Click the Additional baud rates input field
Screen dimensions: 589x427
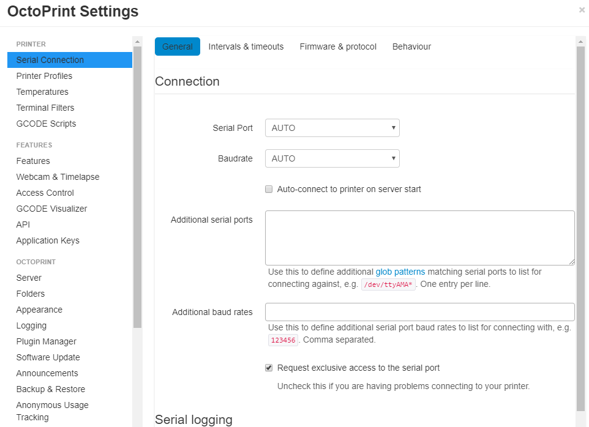point(419,312)
